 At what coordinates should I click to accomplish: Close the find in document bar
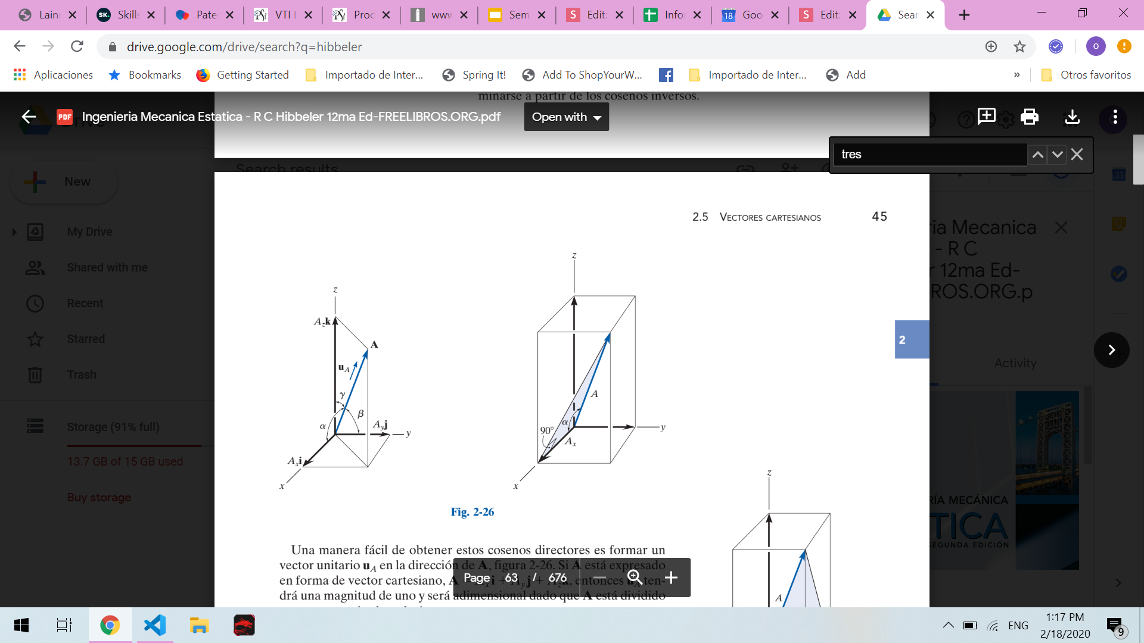click(x=1077, y=155)
